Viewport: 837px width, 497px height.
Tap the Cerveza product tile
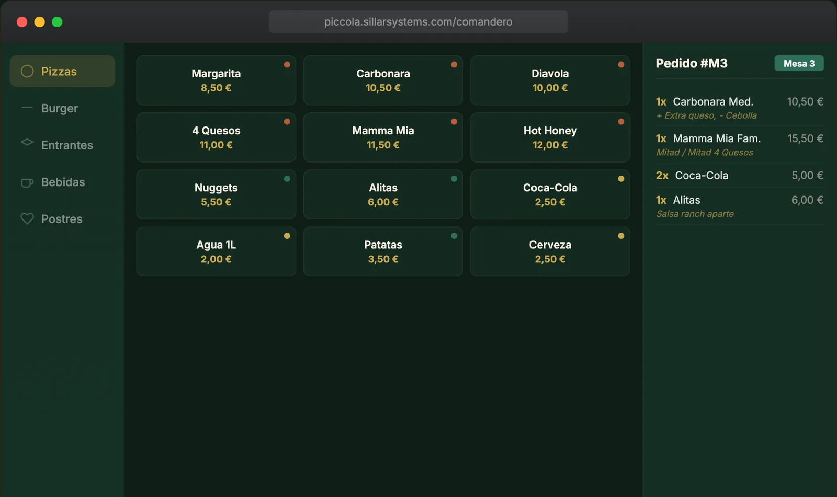(550, 251)
